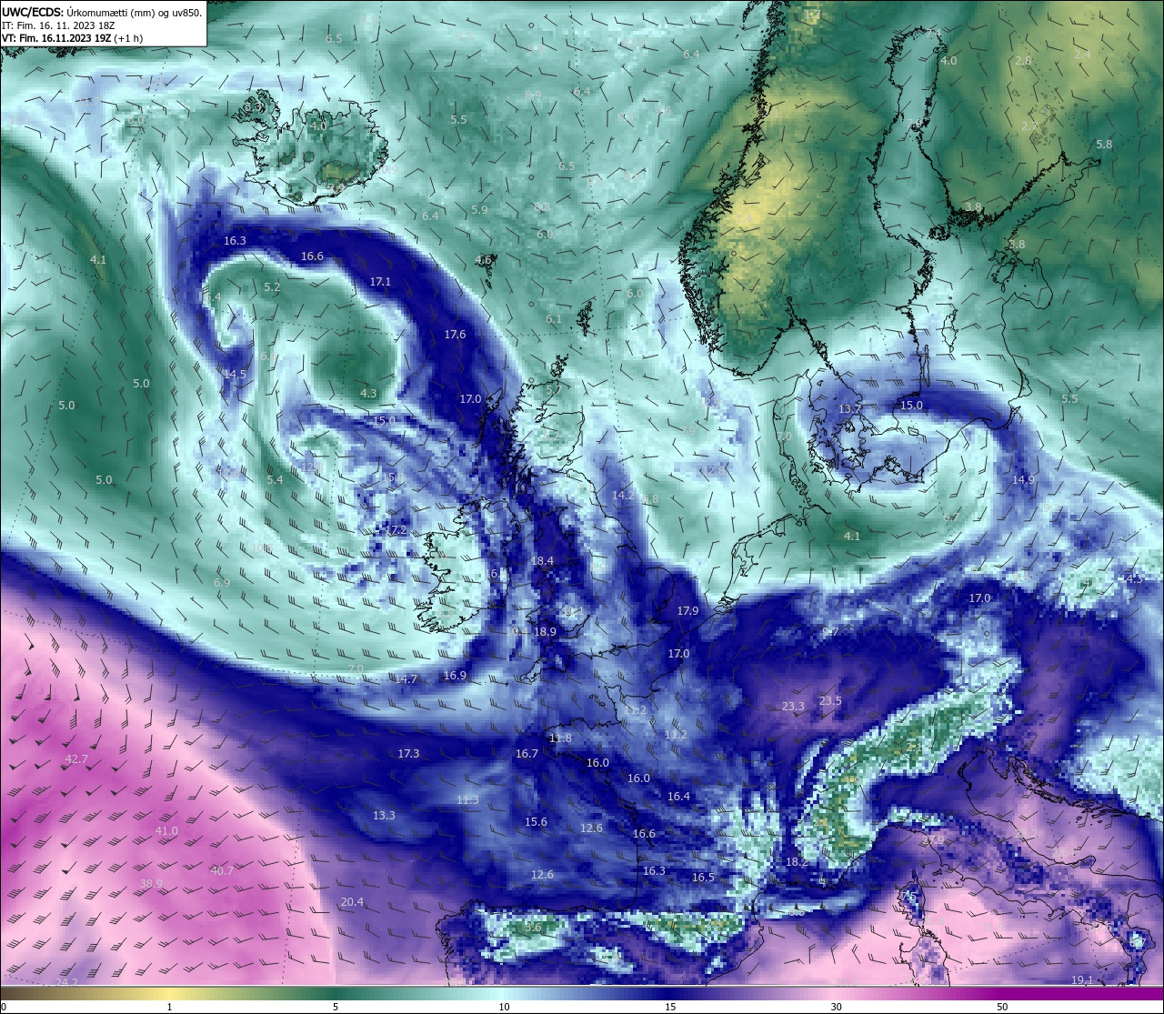Image resolution: width=1164 pixels, height=1014 pixels.
Task: Click the map value 18.4
Action: (542, 560)
